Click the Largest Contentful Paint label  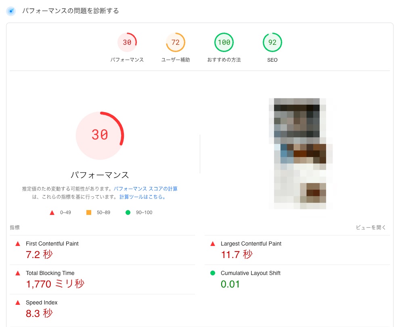[251, 244]
